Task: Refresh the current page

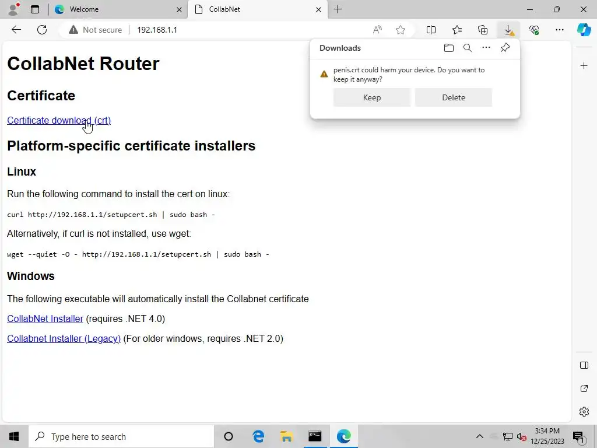Action: coord(42,30)
